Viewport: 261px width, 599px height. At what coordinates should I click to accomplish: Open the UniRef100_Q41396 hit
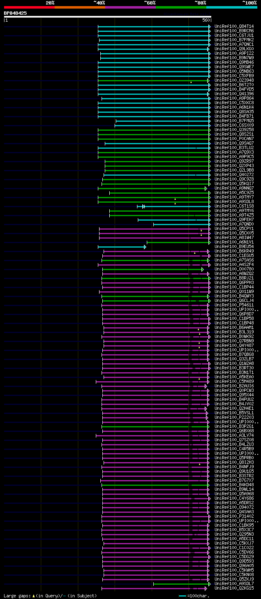[x=234, y=94]
